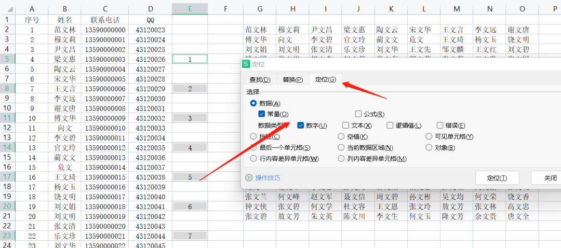Switch to the 查找(D) tab
Viewport: 561px width, 248px height.
point(260,80)
